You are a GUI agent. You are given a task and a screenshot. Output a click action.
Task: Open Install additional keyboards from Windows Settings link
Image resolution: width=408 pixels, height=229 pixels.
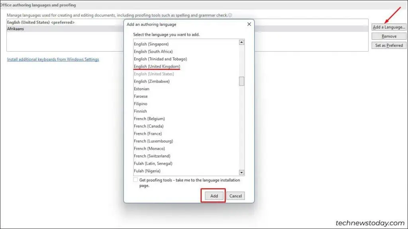click(x=53, y=59)
